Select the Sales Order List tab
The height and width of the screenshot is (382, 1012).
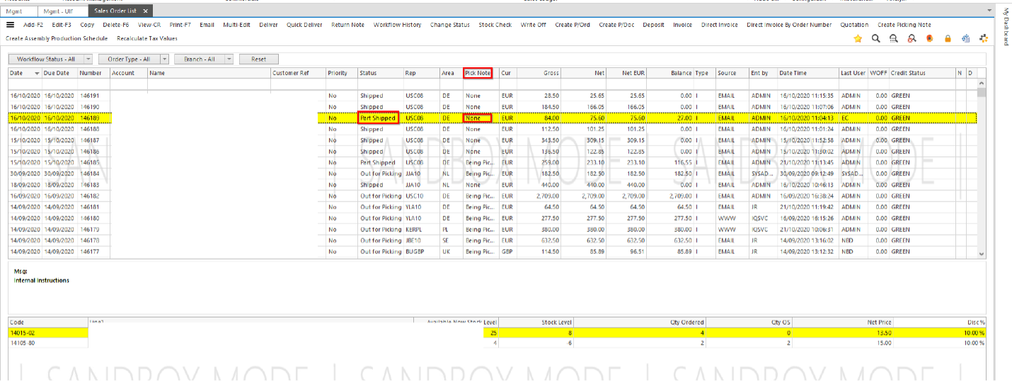[x=115, y=11]
